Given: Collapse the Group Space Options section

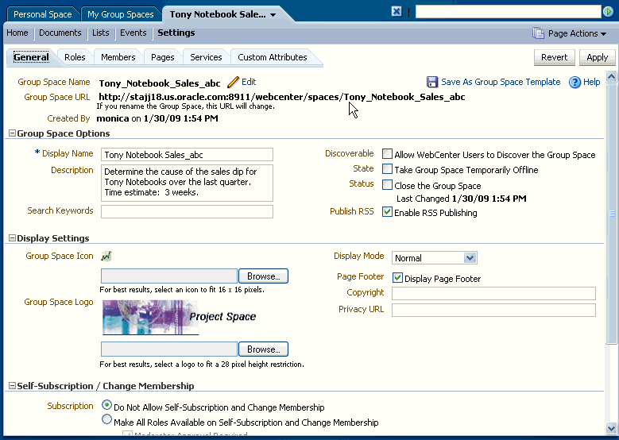Looking at the screenshot, I should click(12, 133).
